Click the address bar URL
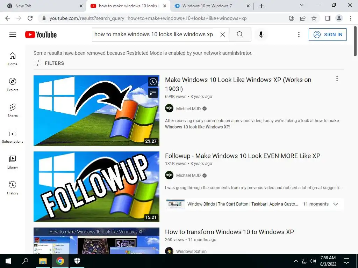Screen dimensions: 358x268 click(148, 18)
